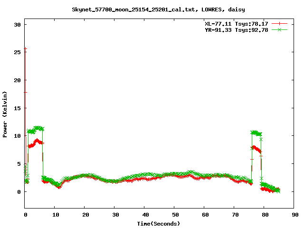304x228 pixels.
Task: Click the x-axis tick label 60
Action: click(x=205, y=215)
